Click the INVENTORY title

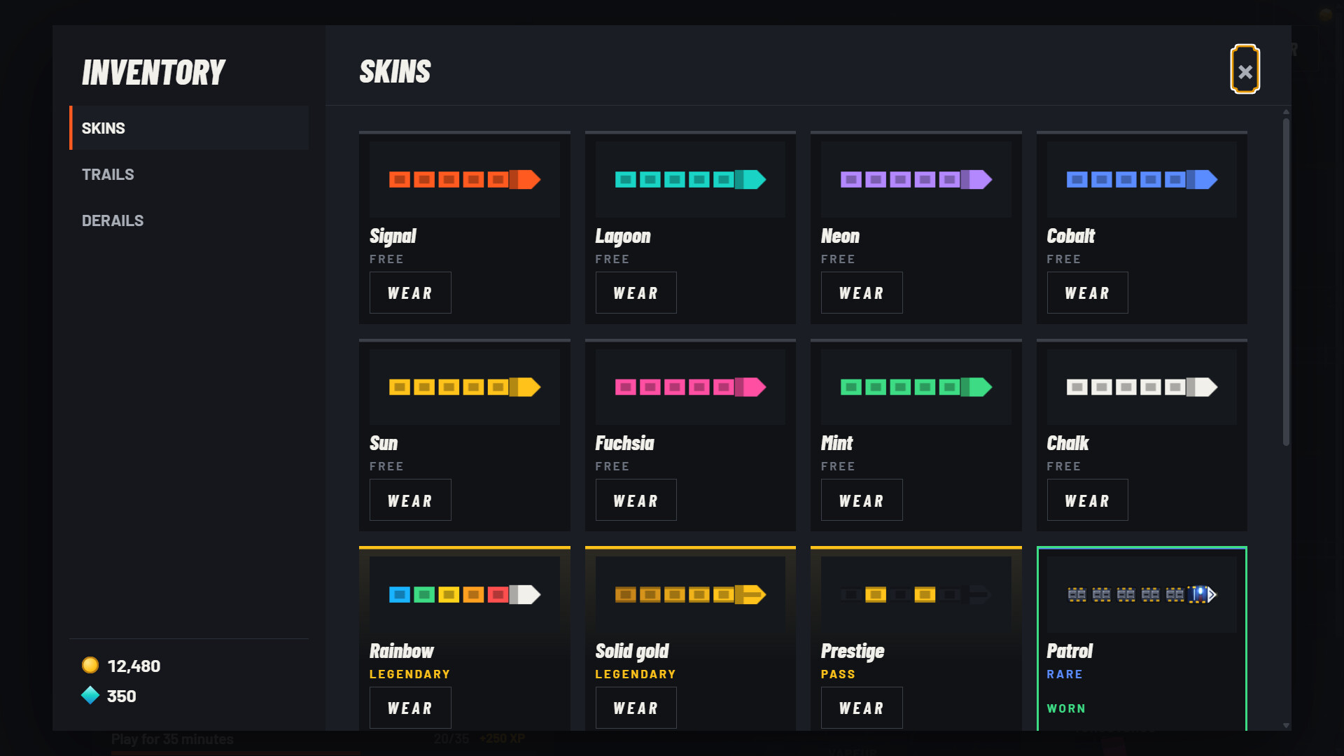point(153,72)
